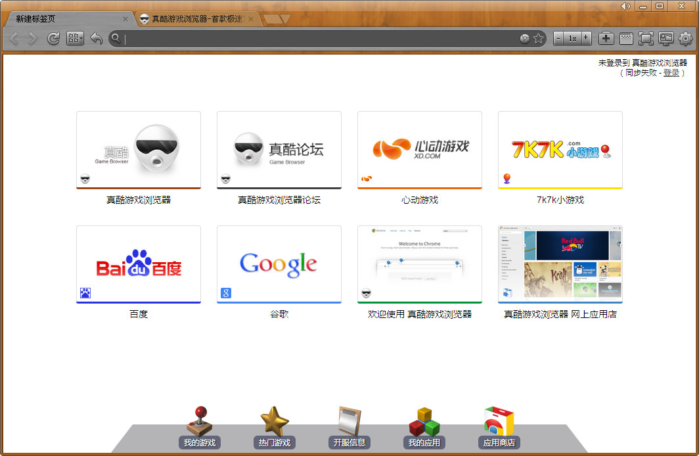Click the 7k7k小游戏 caption text
This screenshot has width=699, height=456.
pyautogui.click(x=560, y=200)
